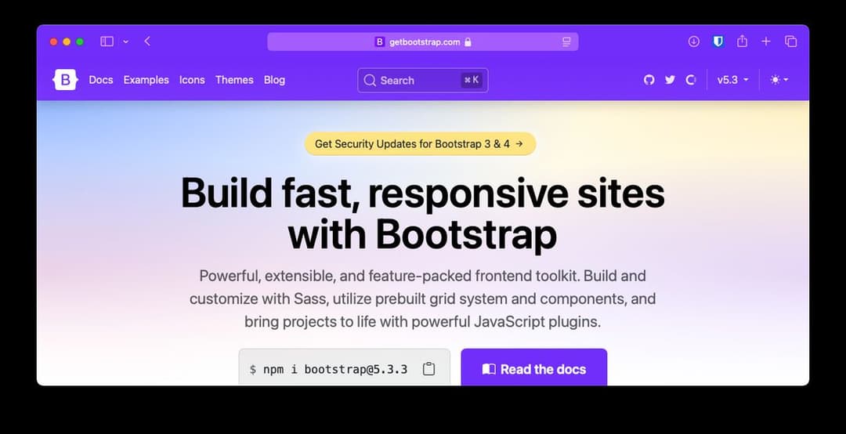Click the lock icon beside getbootstrap.com
Viewport: 846px width, 434px height.
(x=468, y=42)
